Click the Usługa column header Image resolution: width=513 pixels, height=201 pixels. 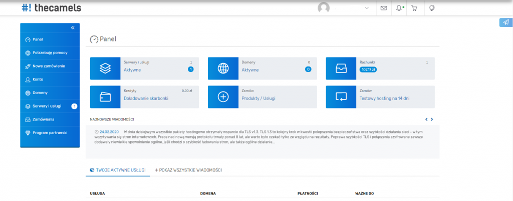click(x=97, y=193)
